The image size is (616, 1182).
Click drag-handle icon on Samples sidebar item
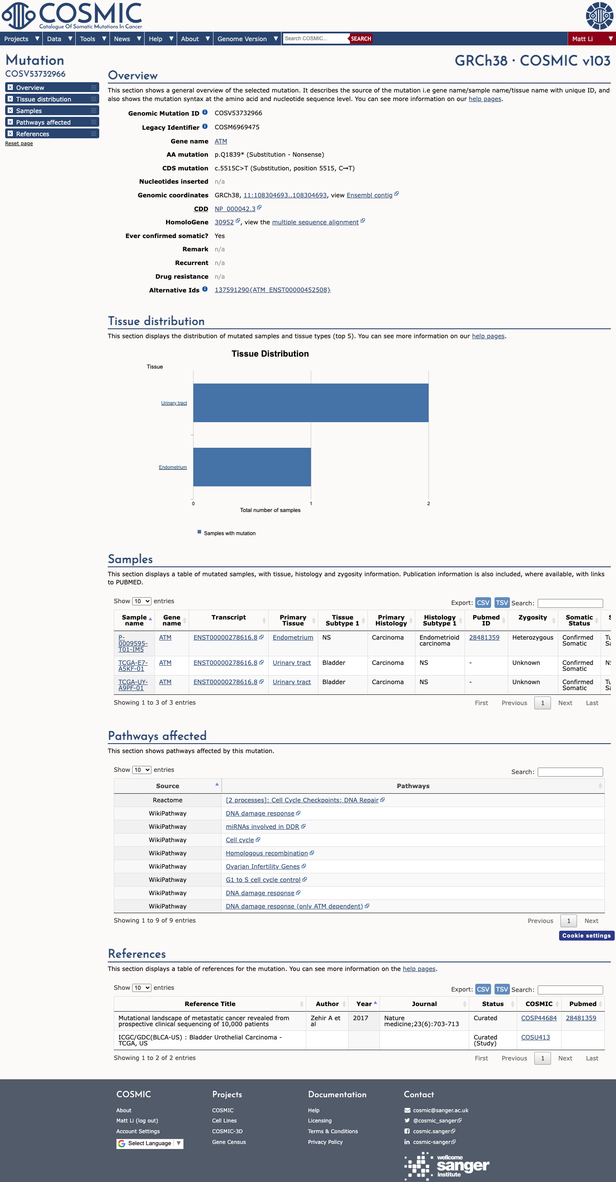(94, 110)
